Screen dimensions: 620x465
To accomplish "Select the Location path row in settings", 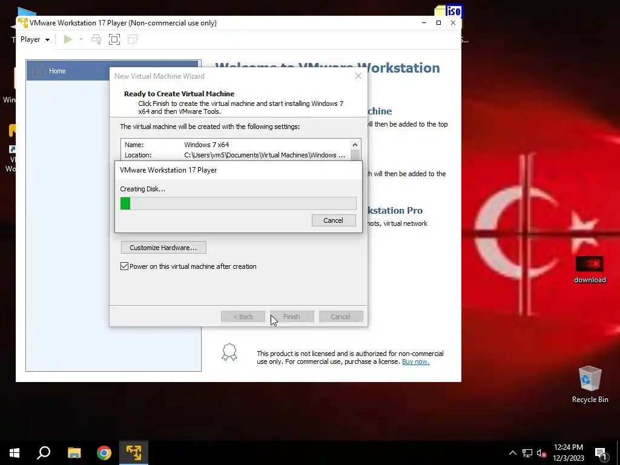I will [x=236, y=155].
